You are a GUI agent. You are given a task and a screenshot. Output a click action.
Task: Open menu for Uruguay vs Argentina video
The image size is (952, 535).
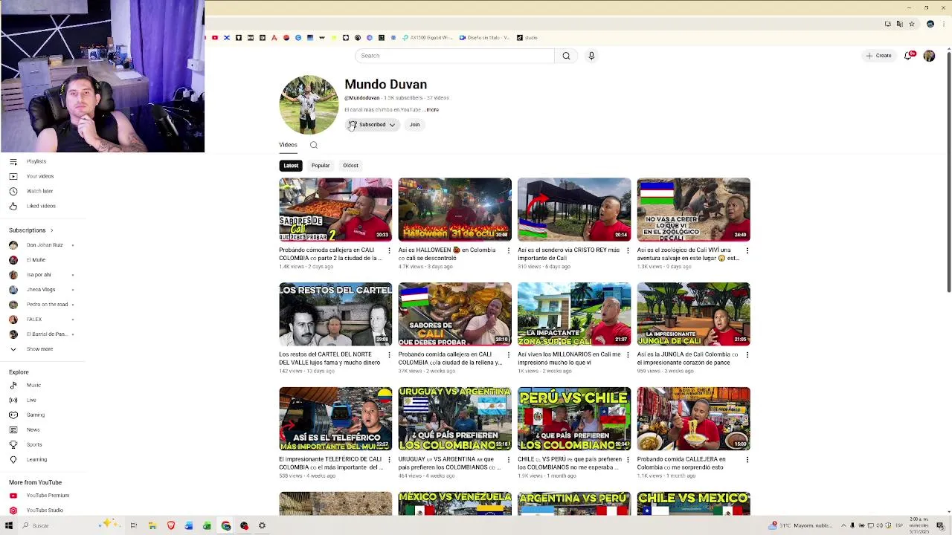point(509,459)
